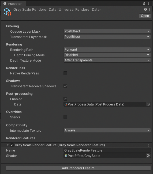The width and height of the screenshot is (153, 174).
Task: Click the Open button
Action: click(145, 16)
